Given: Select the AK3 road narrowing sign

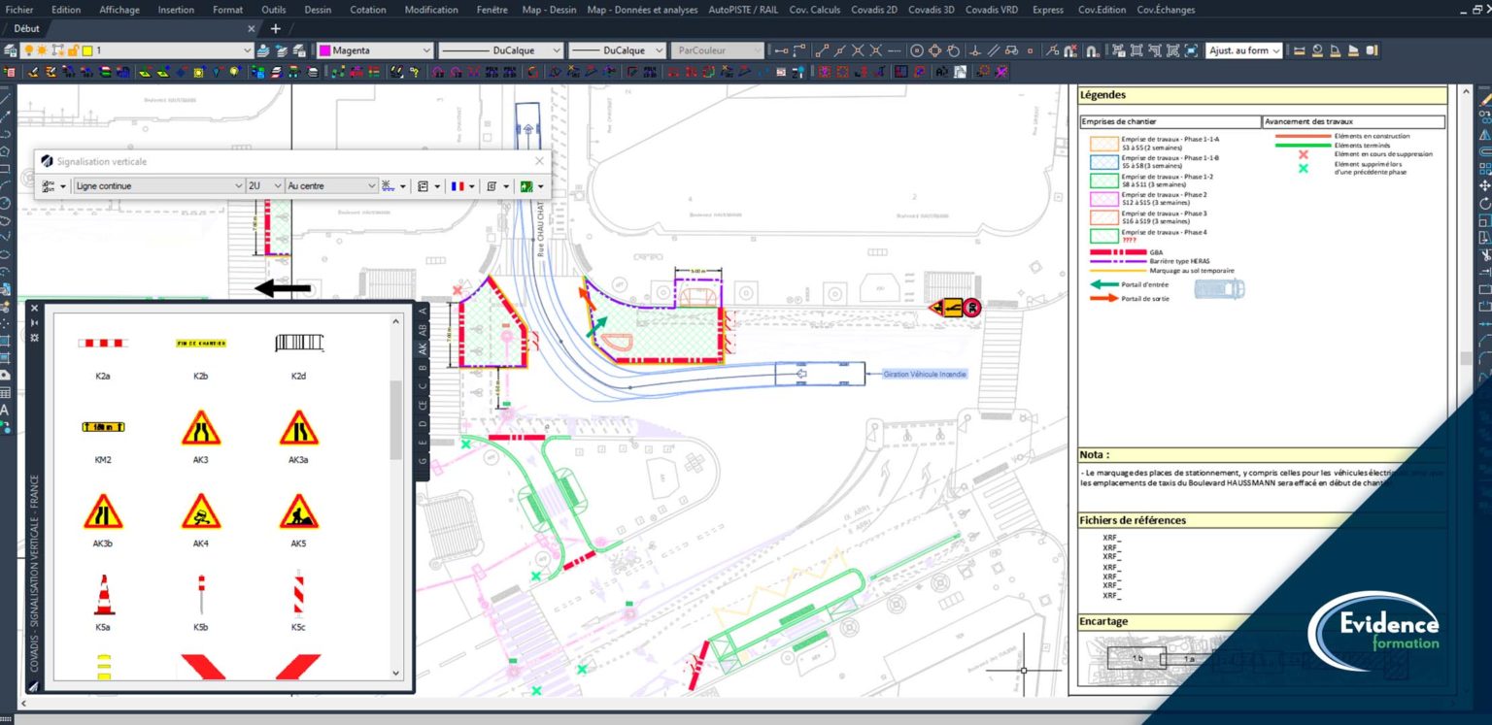Looking at the screenshot, I should coord(201,428).
